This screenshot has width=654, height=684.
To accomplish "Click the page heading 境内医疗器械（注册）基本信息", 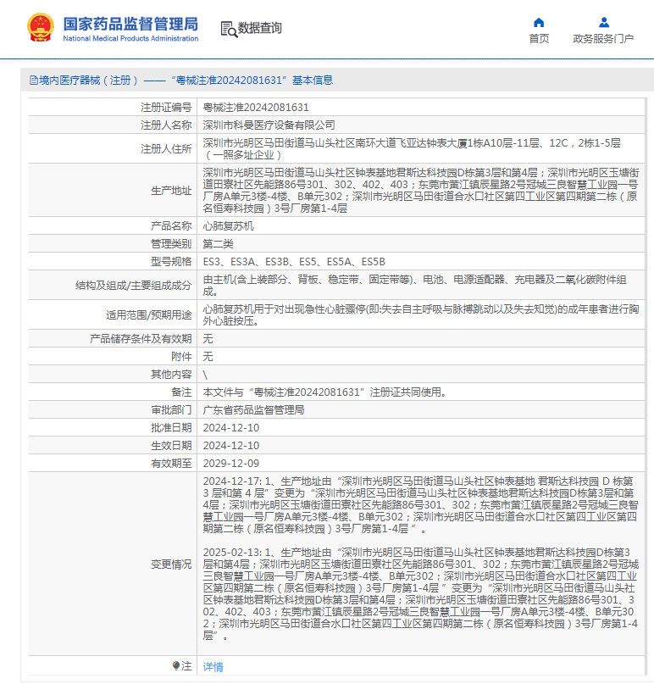I will click(x=186, y=81).
